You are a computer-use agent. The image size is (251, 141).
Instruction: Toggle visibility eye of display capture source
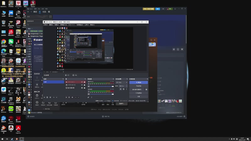pos(82,88)
